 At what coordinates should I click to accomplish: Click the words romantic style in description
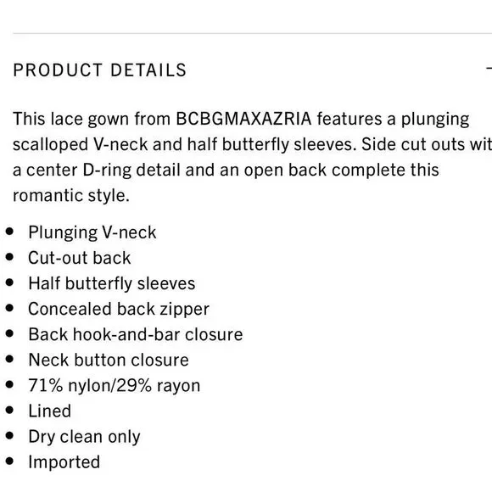click(71, 195)
